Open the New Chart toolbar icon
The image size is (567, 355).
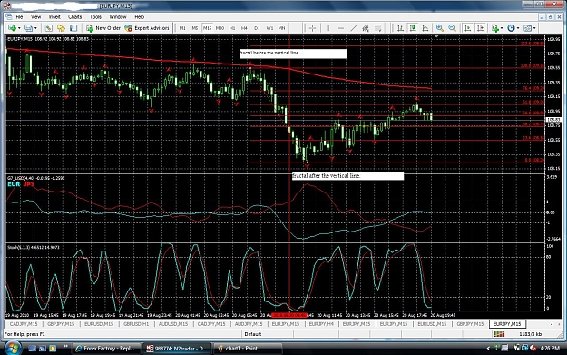tap(12, 28)
